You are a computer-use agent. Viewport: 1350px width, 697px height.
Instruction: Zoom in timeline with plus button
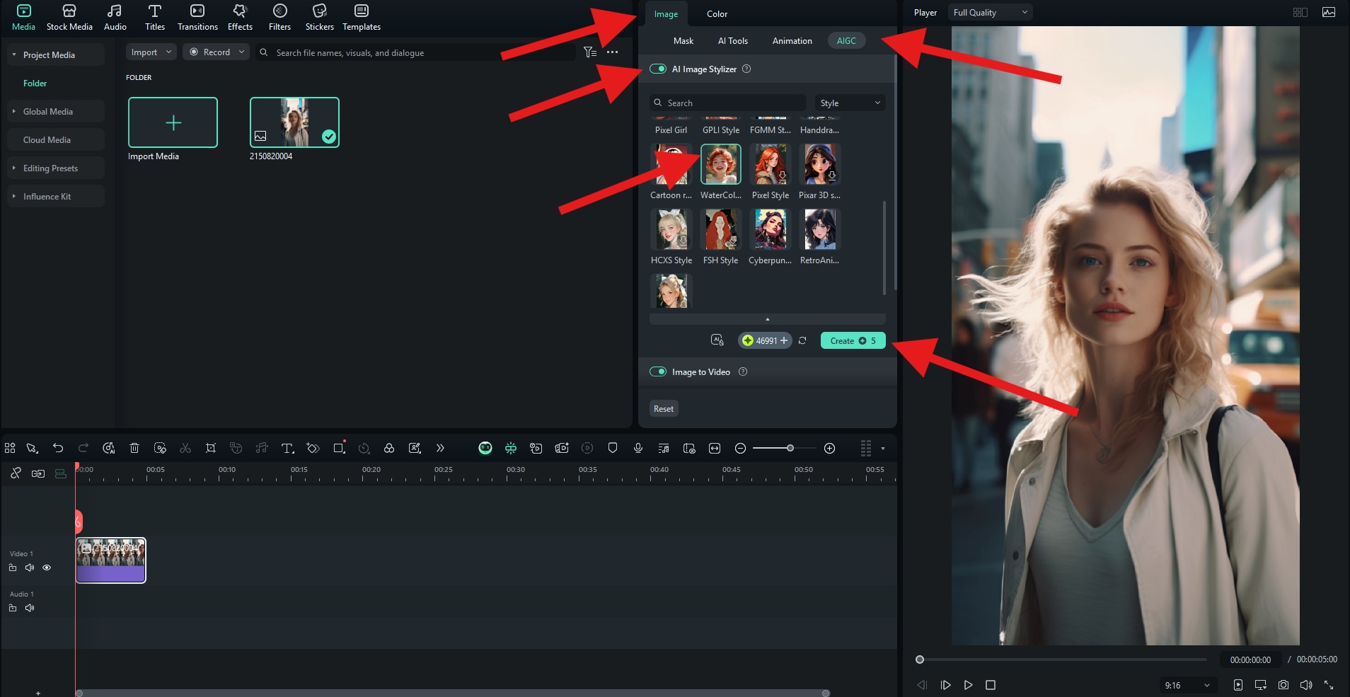pyautogui.click(x=830, y=448)
